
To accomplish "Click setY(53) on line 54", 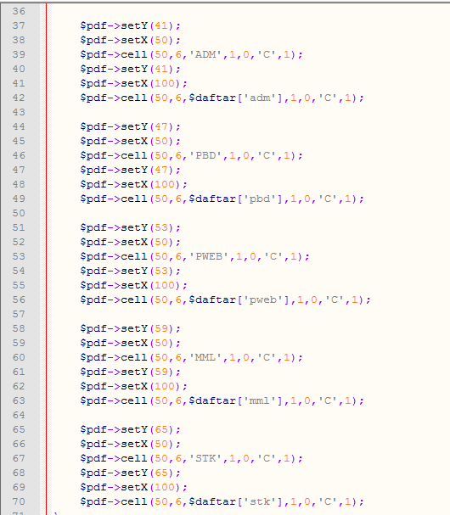I will click(x=147, y=271).
